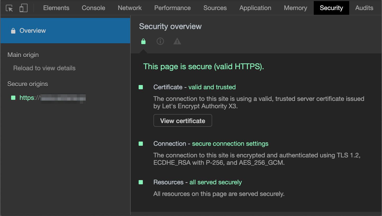Click the info circle icon
Screen dimensions: 382x216
pyautogui.click(x=160, y=41)
